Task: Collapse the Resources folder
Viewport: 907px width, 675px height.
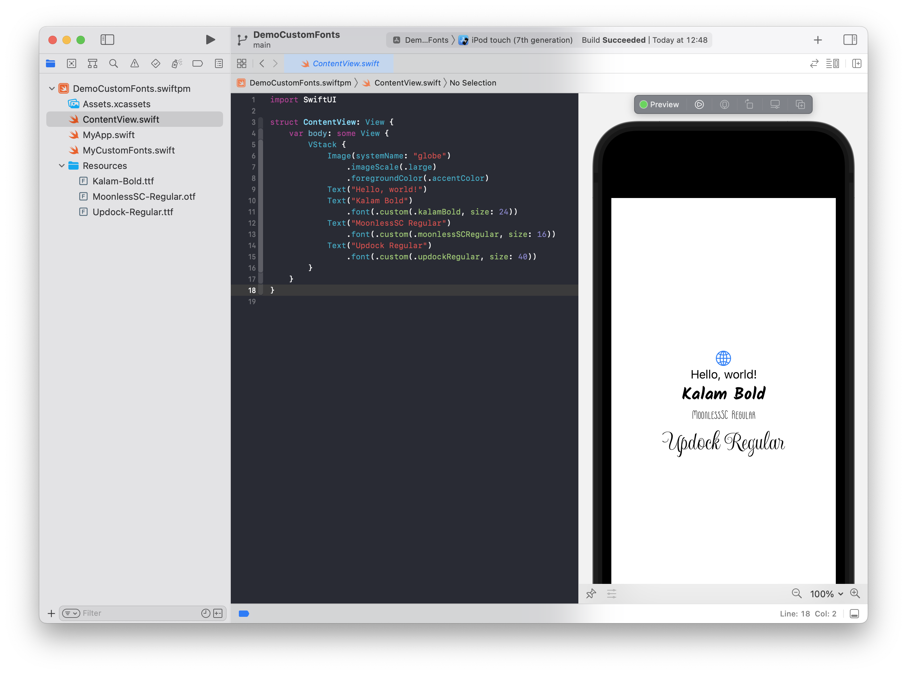Action: (x=62, y=166)
